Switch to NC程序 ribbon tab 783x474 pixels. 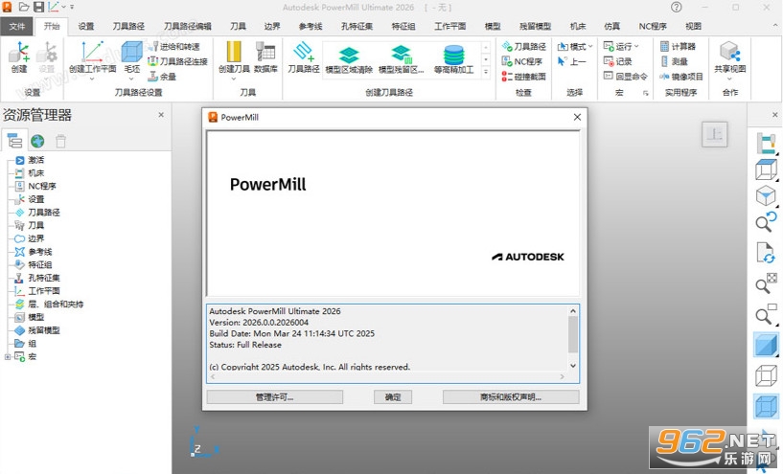653,26
